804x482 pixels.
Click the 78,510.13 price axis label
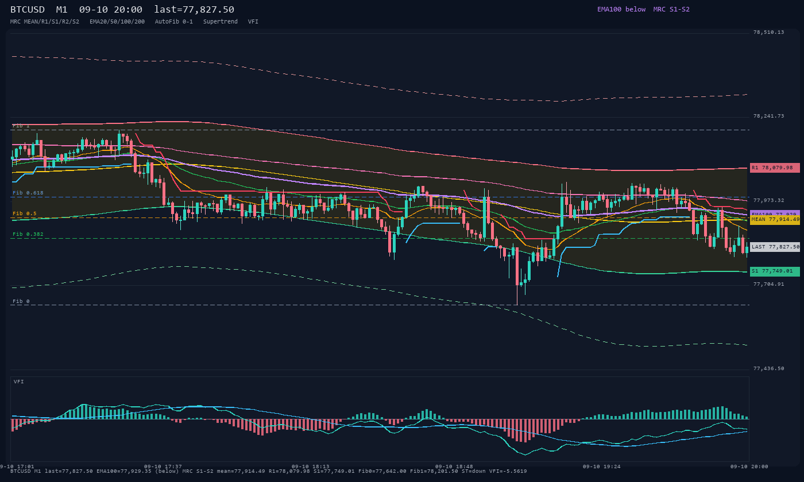(768, 32)
